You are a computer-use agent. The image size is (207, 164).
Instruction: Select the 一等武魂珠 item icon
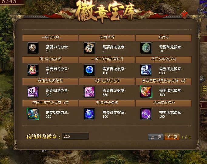tap(33, 48)
